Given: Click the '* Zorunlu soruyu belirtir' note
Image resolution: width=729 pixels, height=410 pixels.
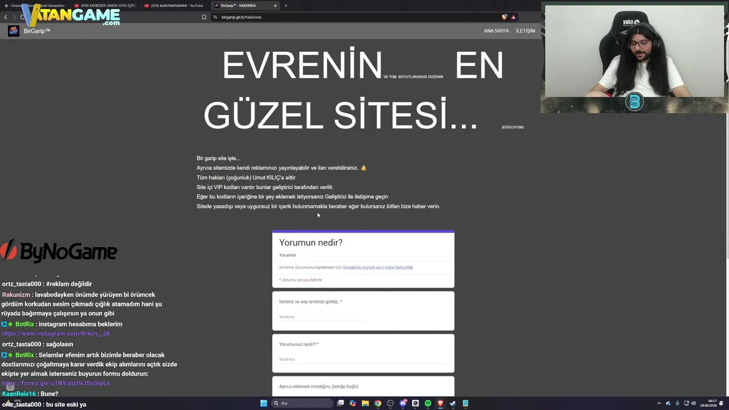Looking at the screenshot, I should [x=301, y=280].
